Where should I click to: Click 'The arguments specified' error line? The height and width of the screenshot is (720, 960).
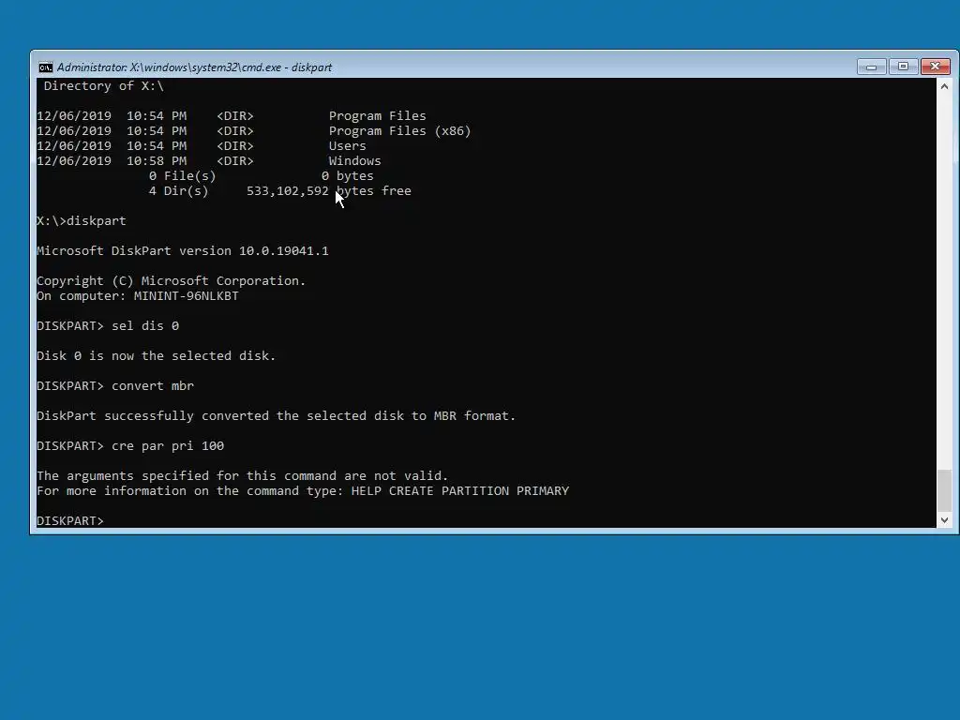243,475
